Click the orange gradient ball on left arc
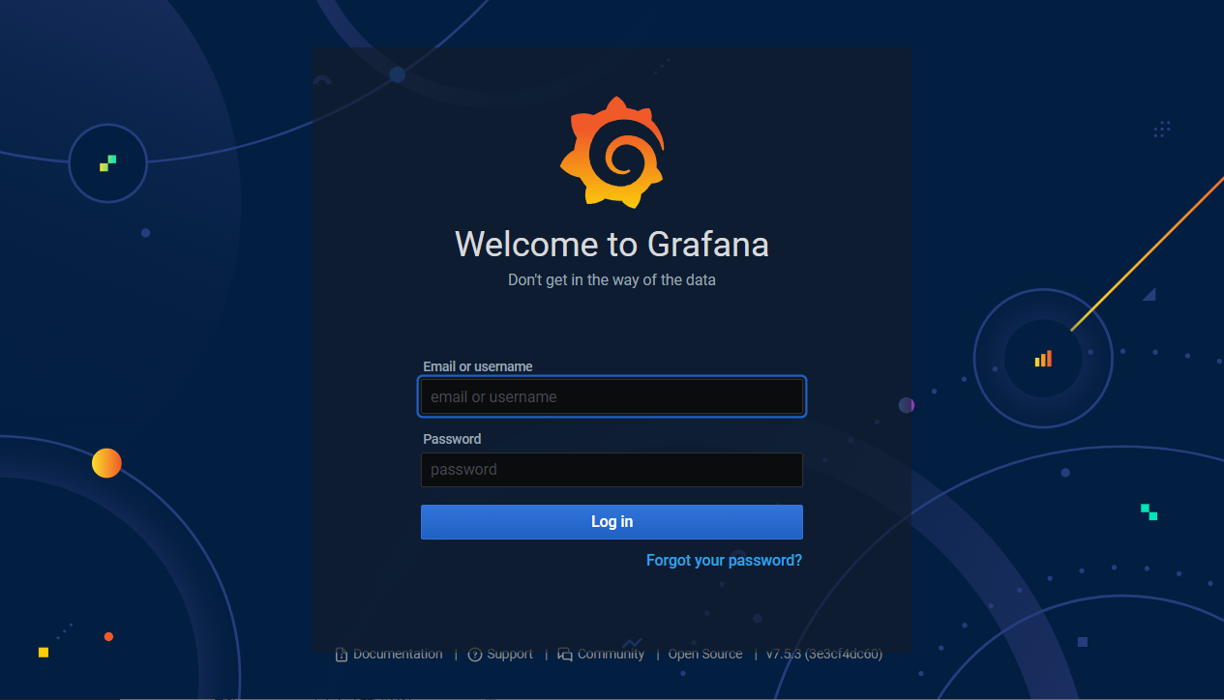 106,463
